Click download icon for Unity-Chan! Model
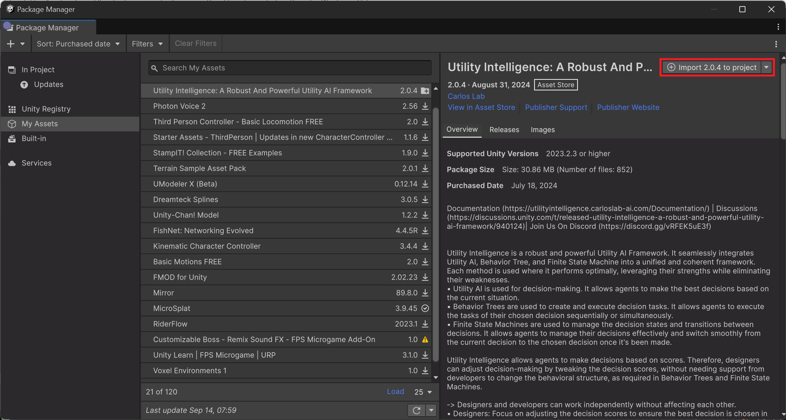Image resolution: width=786 pixels, height=420 pixels. [x=425, y=215]
